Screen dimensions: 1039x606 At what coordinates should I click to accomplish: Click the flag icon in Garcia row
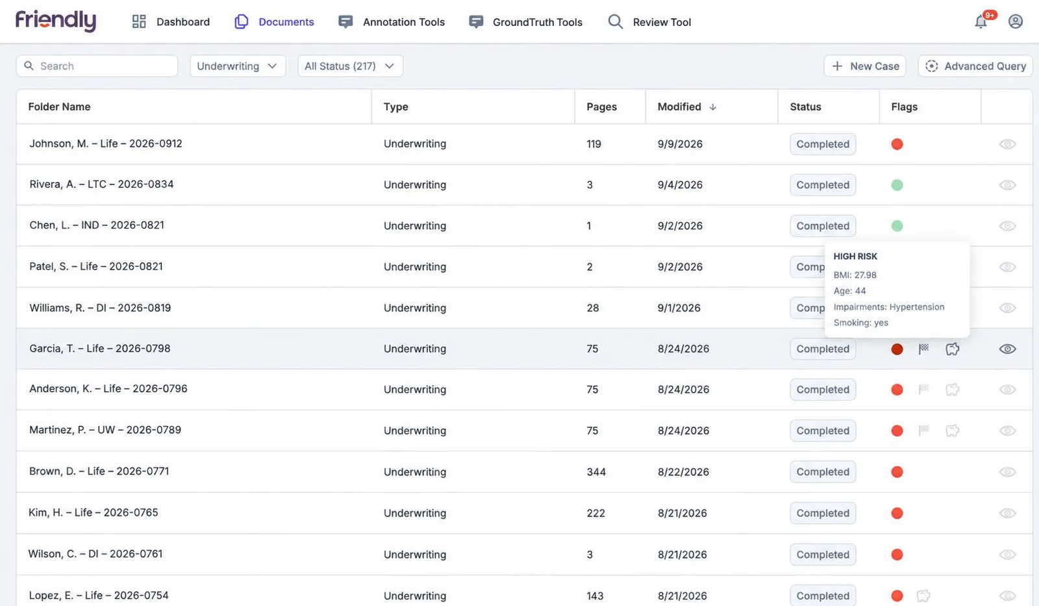point(923,349)
